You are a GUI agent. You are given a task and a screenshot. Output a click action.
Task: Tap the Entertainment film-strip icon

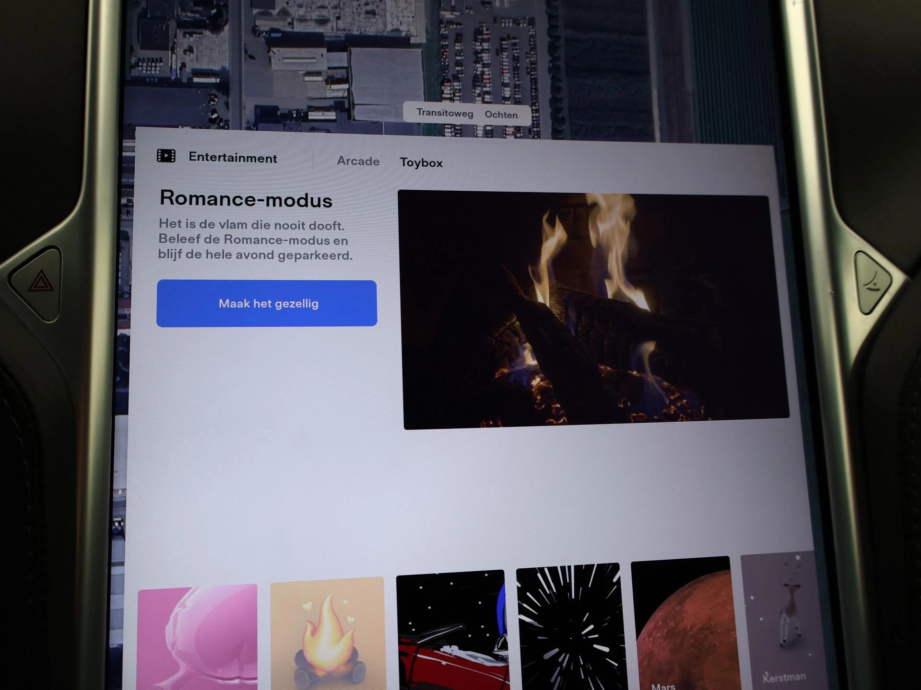166,156
